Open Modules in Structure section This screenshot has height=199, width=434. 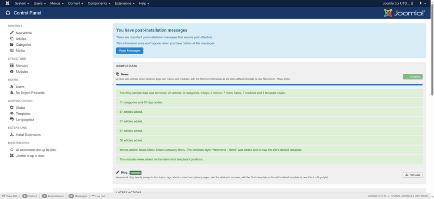[x=22, y=72]
